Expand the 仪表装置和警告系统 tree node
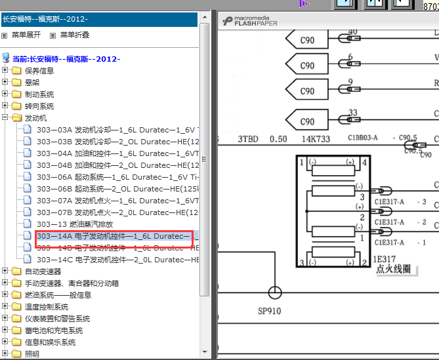Image resolution: width=439 pixels, height=360 pixels. (5, 317)
